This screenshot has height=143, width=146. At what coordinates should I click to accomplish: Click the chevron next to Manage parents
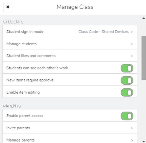[x=132, y=140]
